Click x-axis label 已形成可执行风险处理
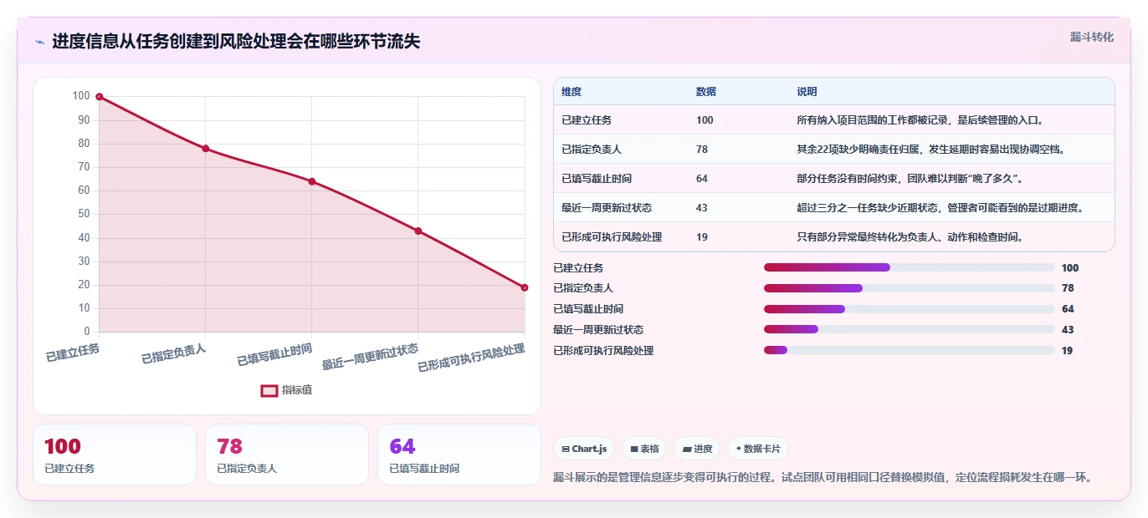Viewport: 1148px width, 518px height. click(x=471, y=358)
